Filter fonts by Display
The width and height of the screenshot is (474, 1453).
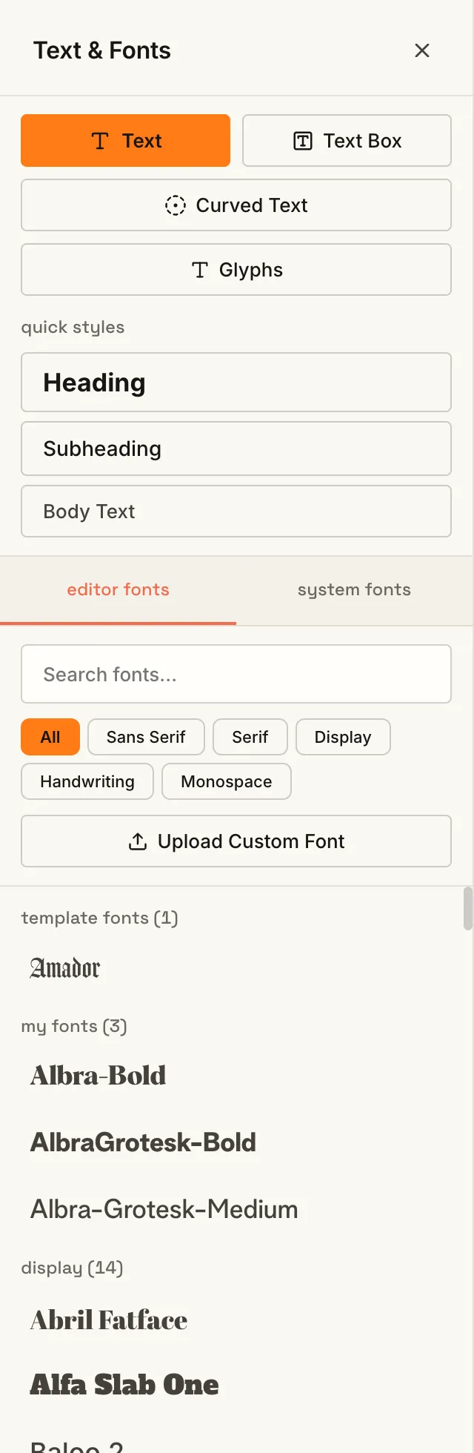343,737
